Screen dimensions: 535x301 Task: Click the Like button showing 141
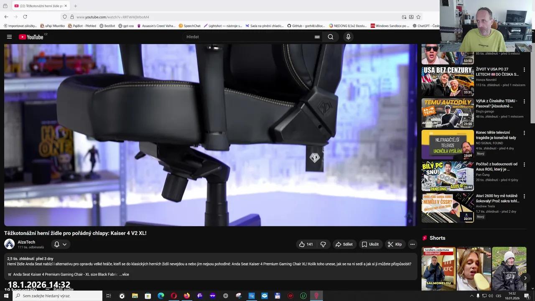coord(306,244)
